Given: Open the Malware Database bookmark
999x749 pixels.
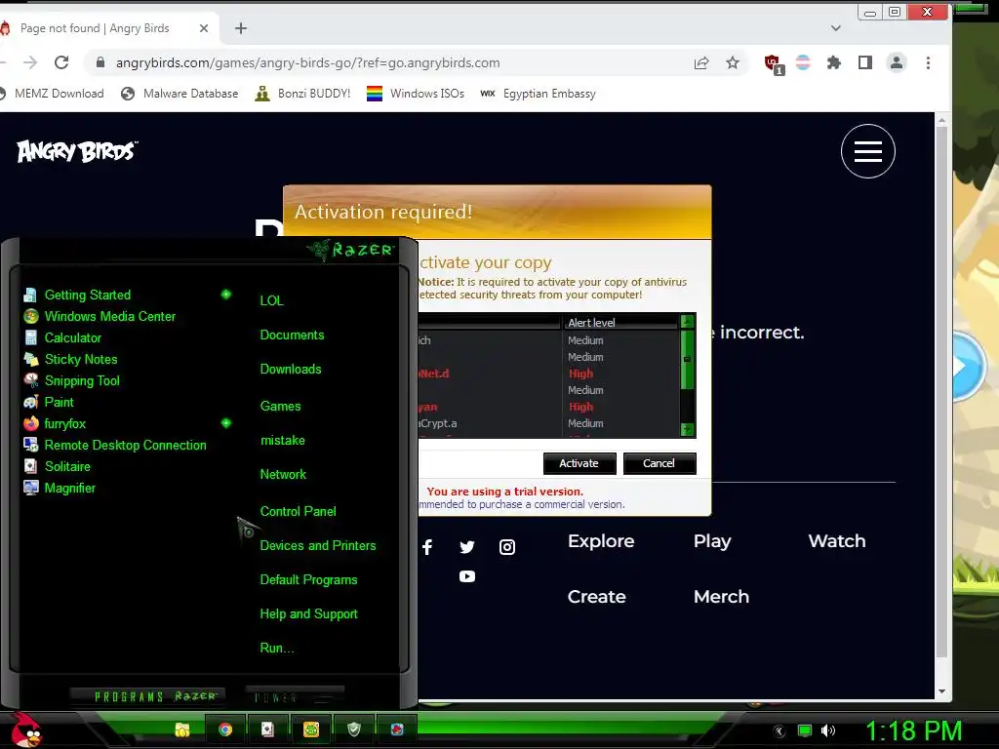Looking at the screenshot, I should pyautogui.click(x=180, y=94).
